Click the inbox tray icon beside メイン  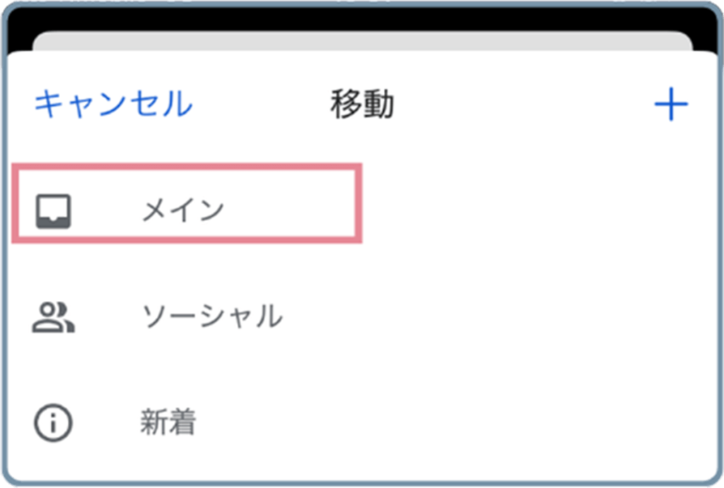[x=54, y=211]
